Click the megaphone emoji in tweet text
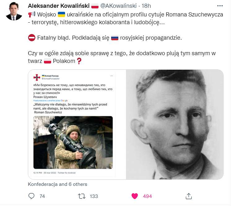 click(x=32, y=15)
